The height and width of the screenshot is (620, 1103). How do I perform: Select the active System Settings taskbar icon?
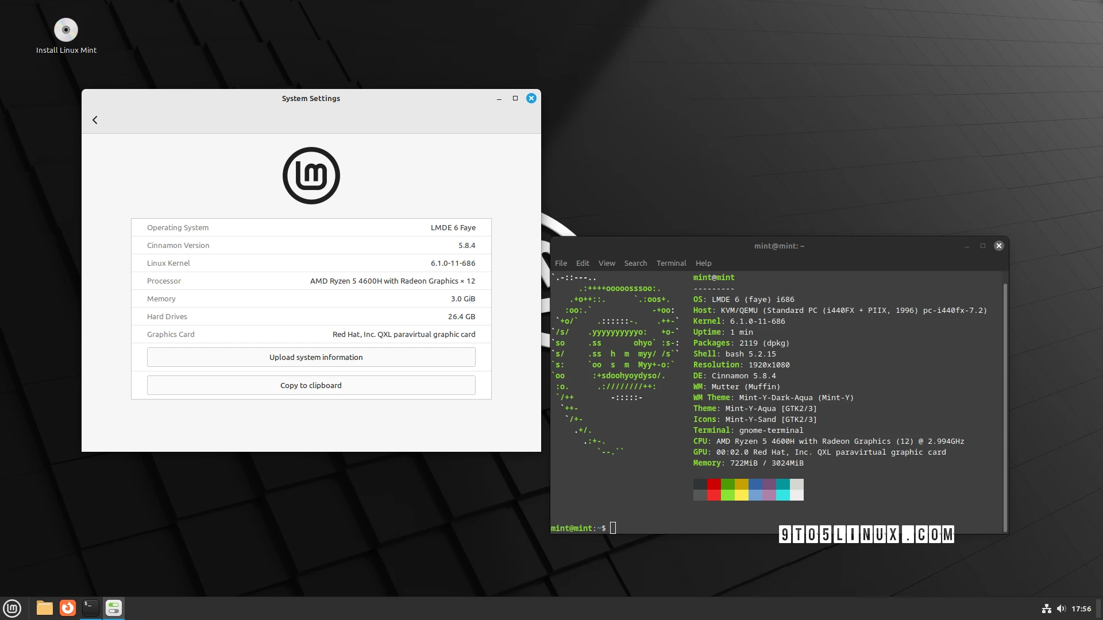click(x=113, y=608)
